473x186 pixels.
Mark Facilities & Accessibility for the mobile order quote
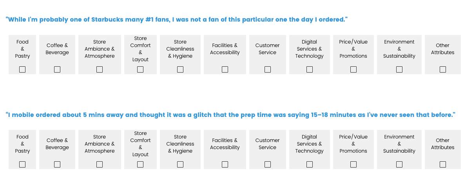pyautogui.click(x=225, y=164)
